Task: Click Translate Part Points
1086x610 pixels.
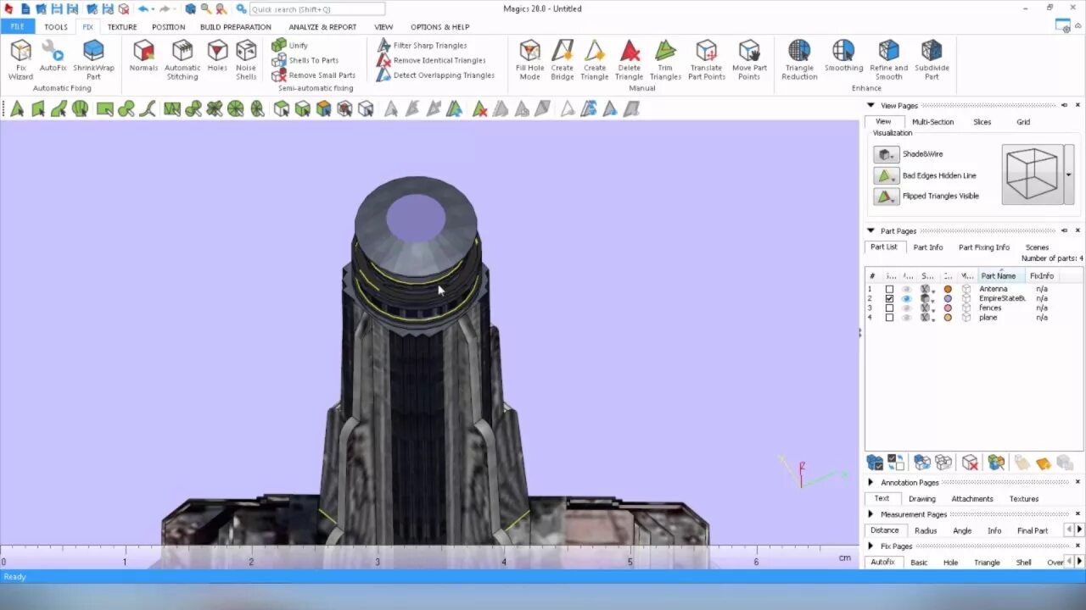Action: 706,59
